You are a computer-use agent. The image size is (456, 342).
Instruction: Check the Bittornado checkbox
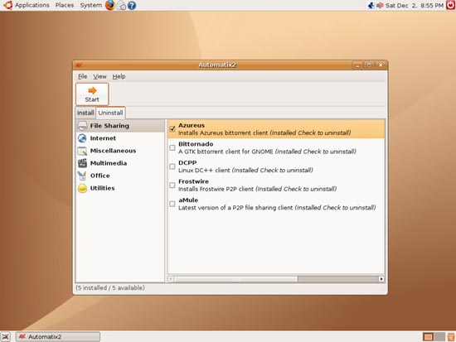pos(172,148)
